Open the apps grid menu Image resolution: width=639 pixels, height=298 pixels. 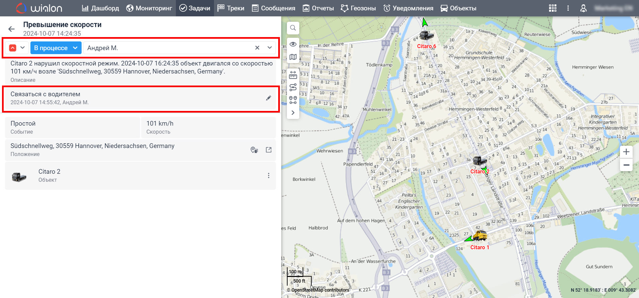coord(553,8)
